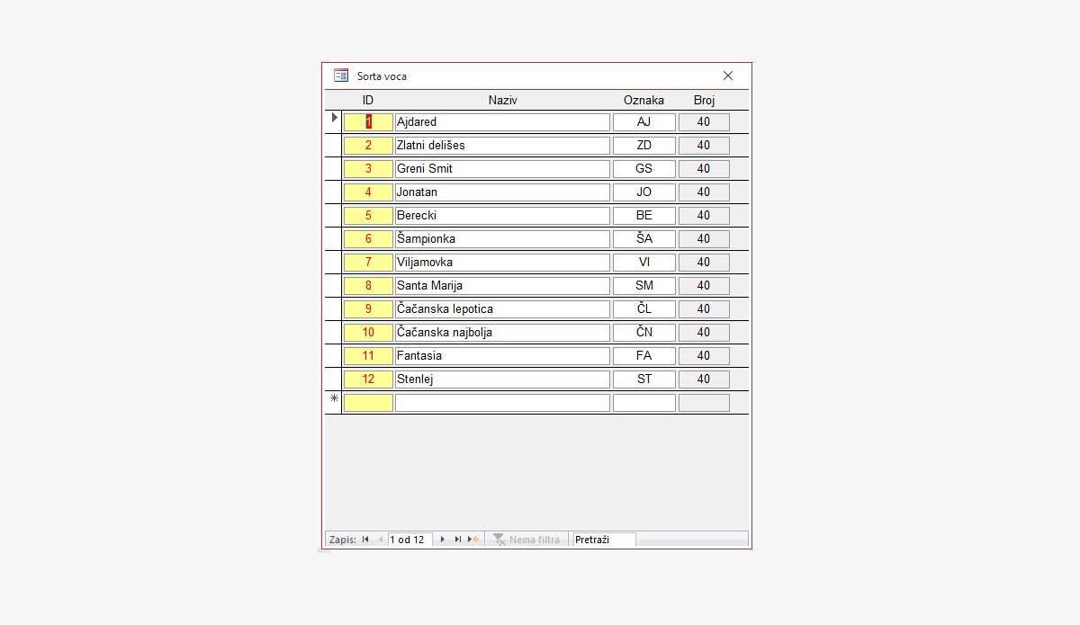Click the Broj field in Jonatan row

pyautogui.click(x=704, y=192)
